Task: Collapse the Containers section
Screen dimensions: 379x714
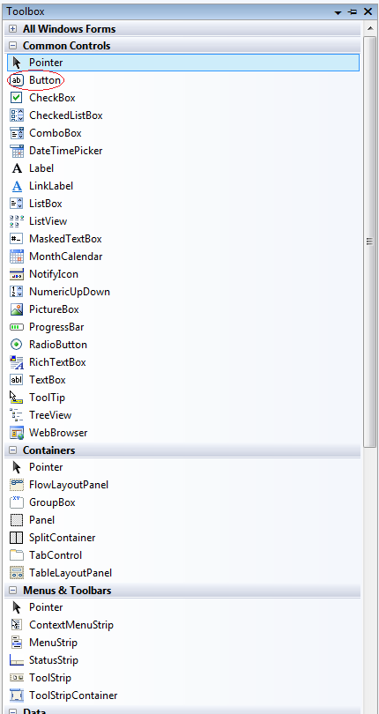Action: tap(12, 450)
